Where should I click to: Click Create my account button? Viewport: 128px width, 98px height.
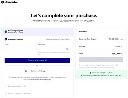37,60
